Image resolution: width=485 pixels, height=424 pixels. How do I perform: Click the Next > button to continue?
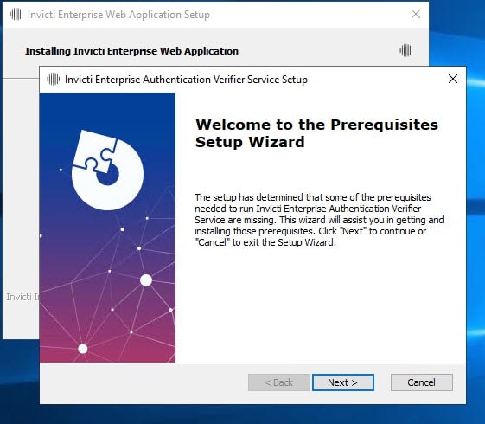(342, 382)
